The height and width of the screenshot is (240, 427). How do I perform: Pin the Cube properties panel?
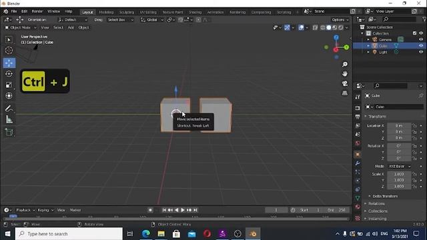tap(421, 95)
